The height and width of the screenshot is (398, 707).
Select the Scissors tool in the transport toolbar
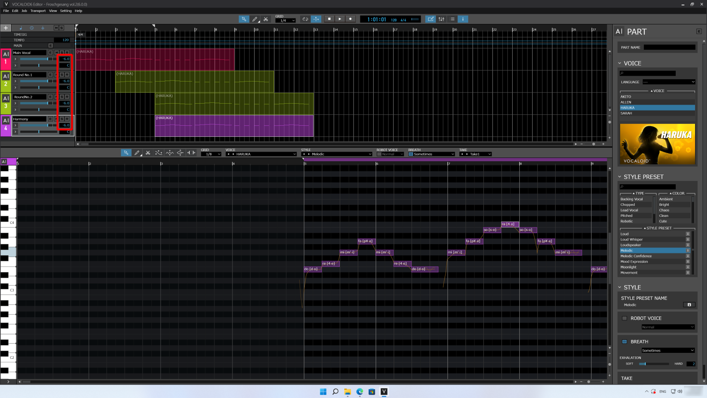pos(266,19)
